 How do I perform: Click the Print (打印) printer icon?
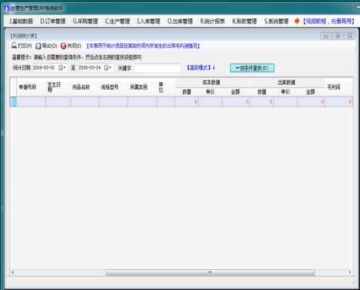click(x=14, y=46)
